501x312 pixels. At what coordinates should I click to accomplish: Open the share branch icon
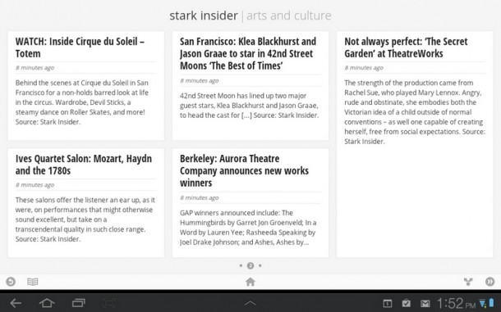point(468,282)
